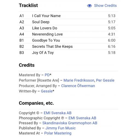The width and height of the screenshot is (137, 137).
Task: Click the Tracklist heading
Action: (28, 5)
